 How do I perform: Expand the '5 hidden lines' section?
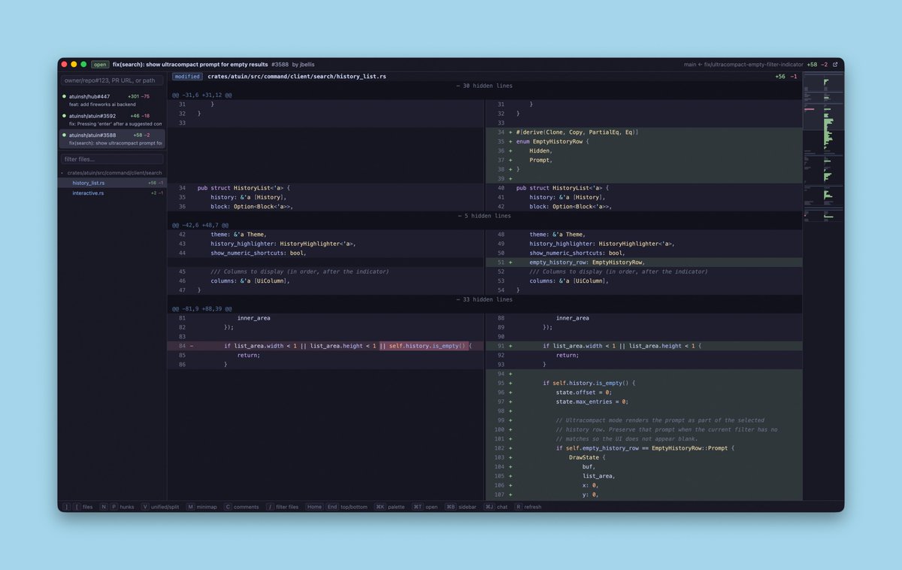tap(484, 216)
